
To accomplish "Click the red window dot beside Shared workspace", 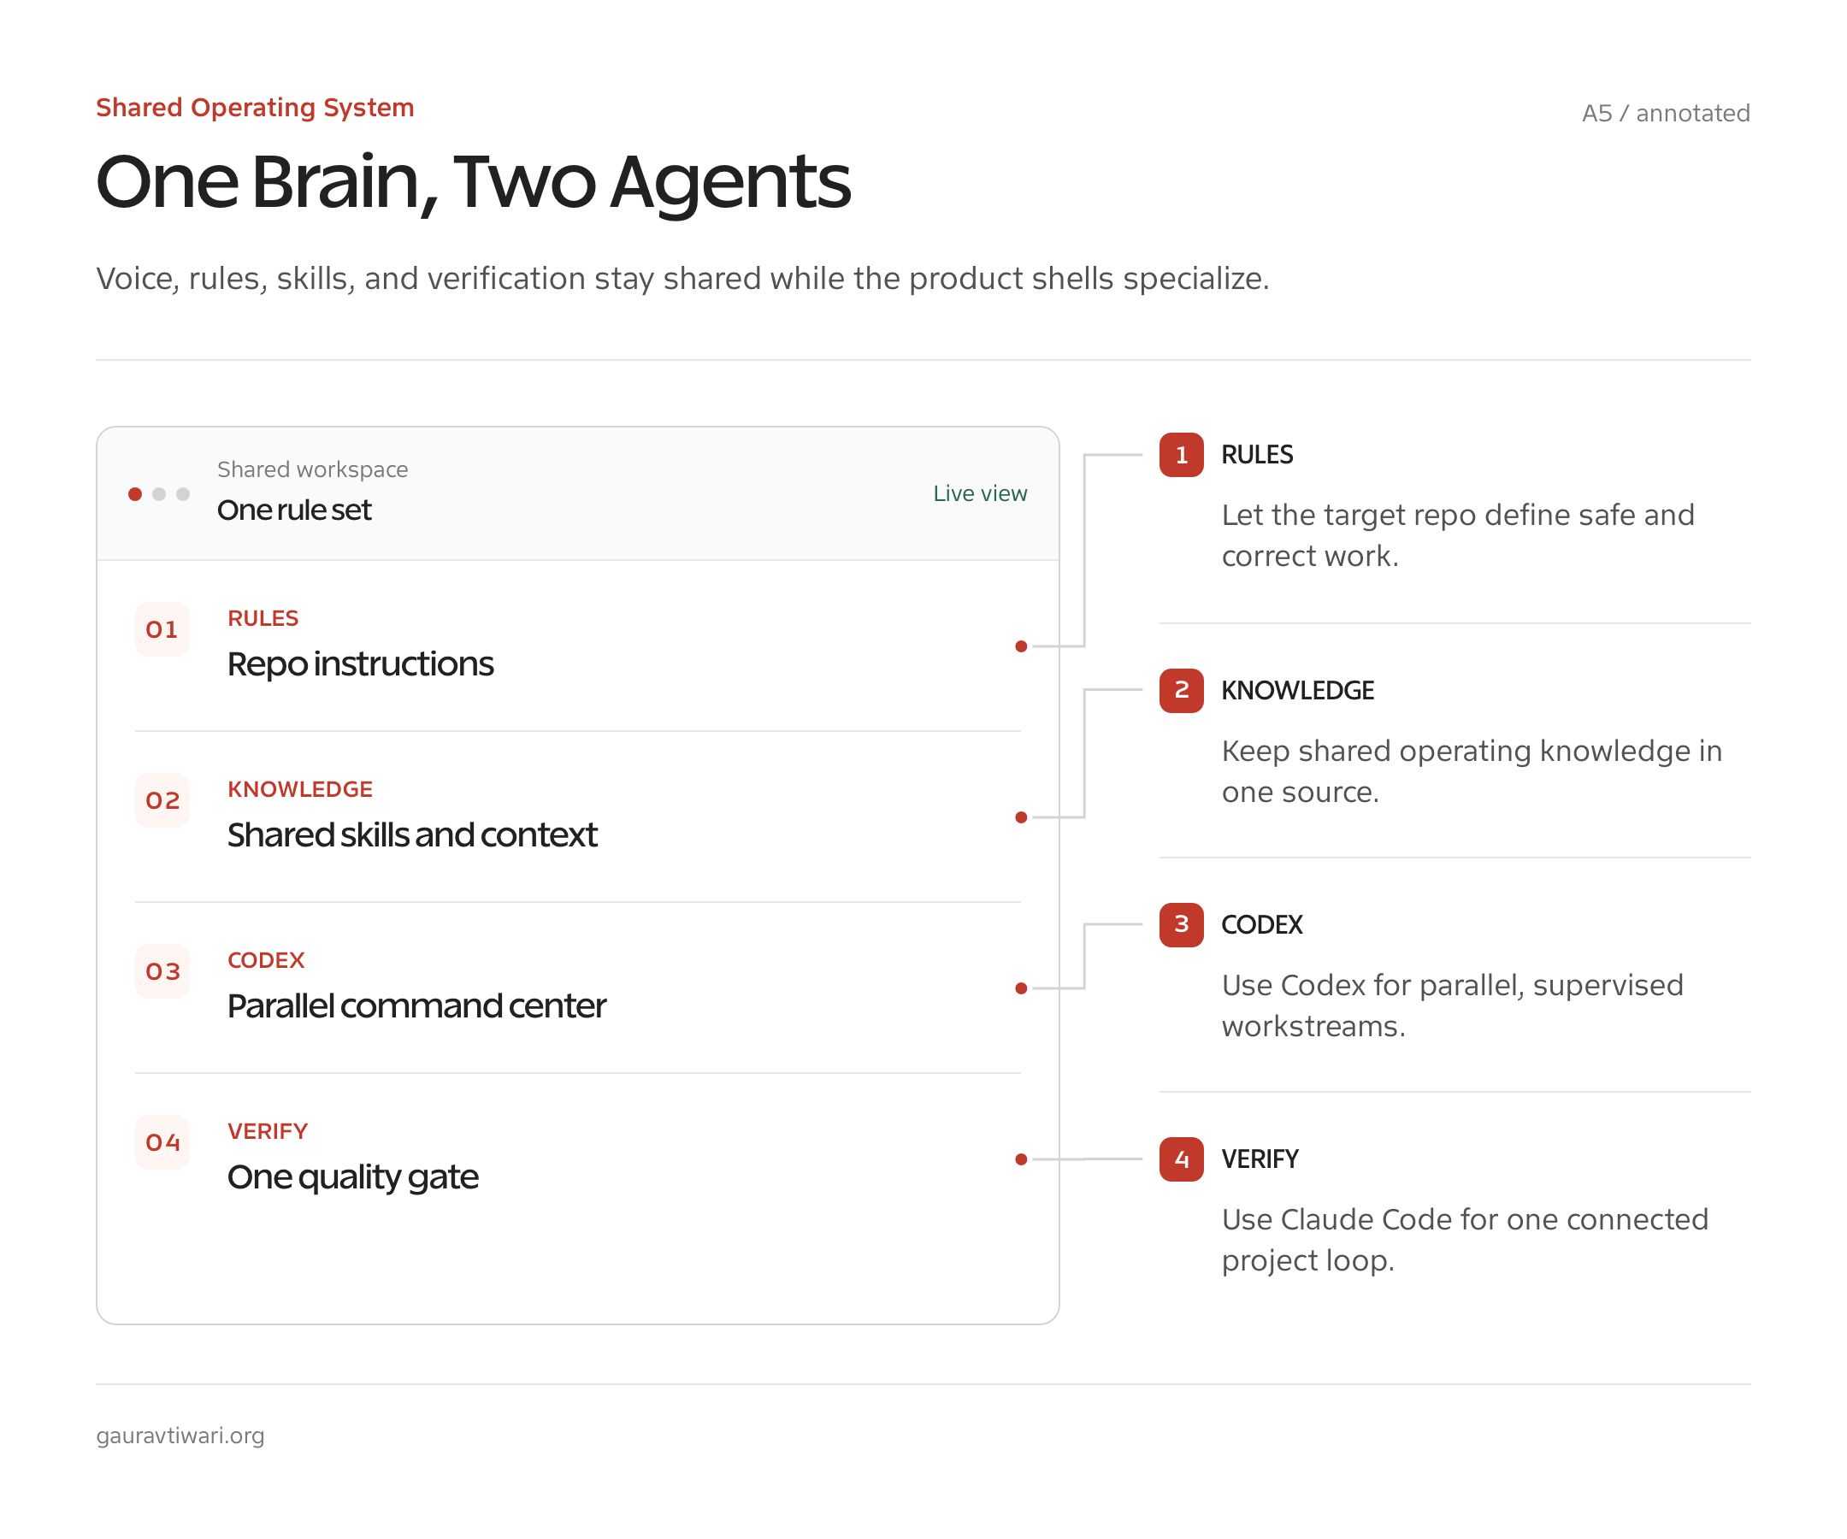I will click(x=134, y=494).
